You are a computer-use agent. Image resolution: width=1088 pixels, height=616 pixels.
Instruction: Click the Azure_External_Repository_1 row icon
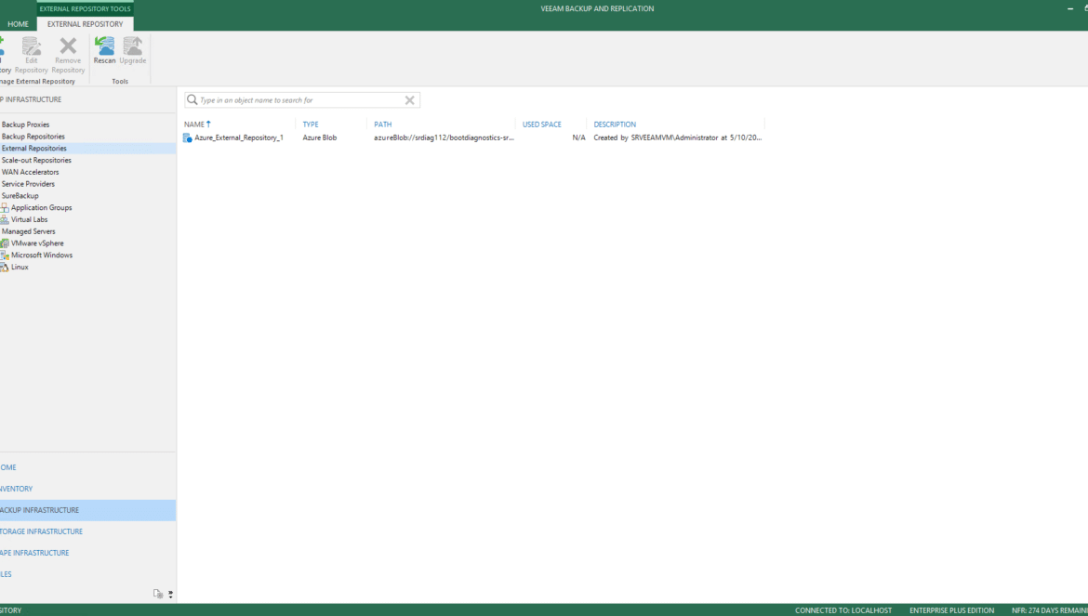tap(187, 138)
